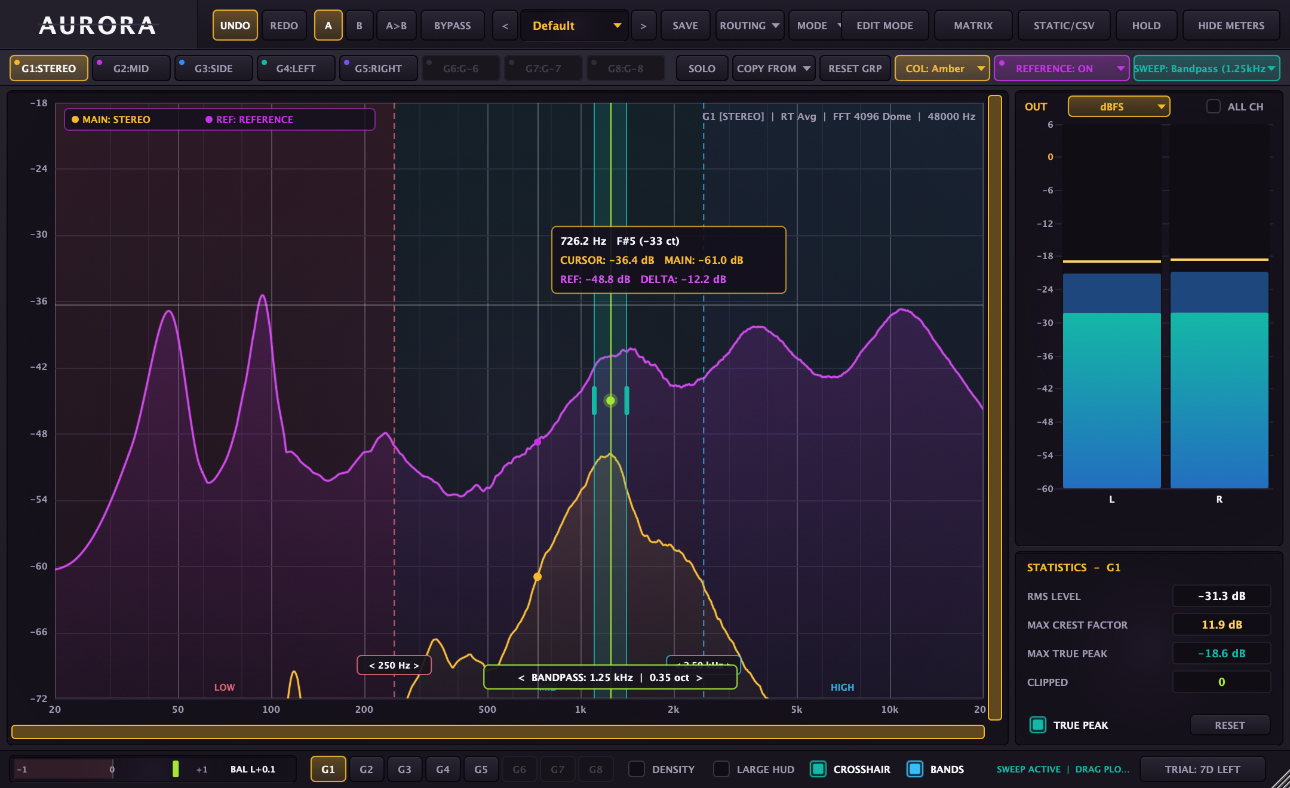
Task: Enable the LARGE HUD checkbox
Action: (721, 769)
